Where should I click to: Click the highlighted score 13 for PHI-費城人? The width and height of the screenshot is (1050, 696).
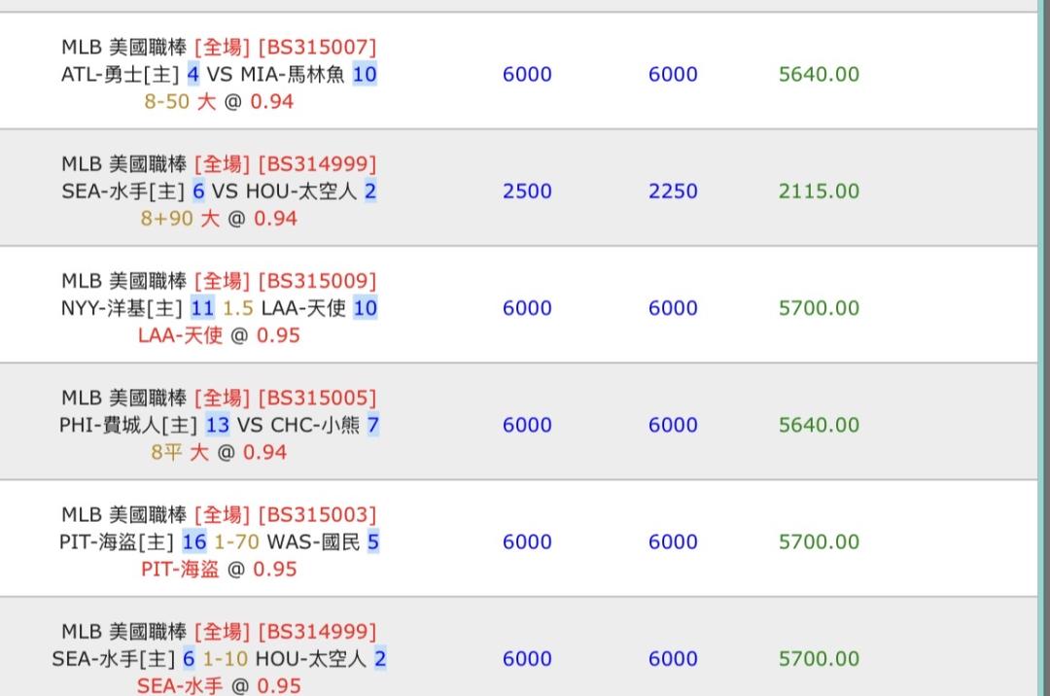218,425
